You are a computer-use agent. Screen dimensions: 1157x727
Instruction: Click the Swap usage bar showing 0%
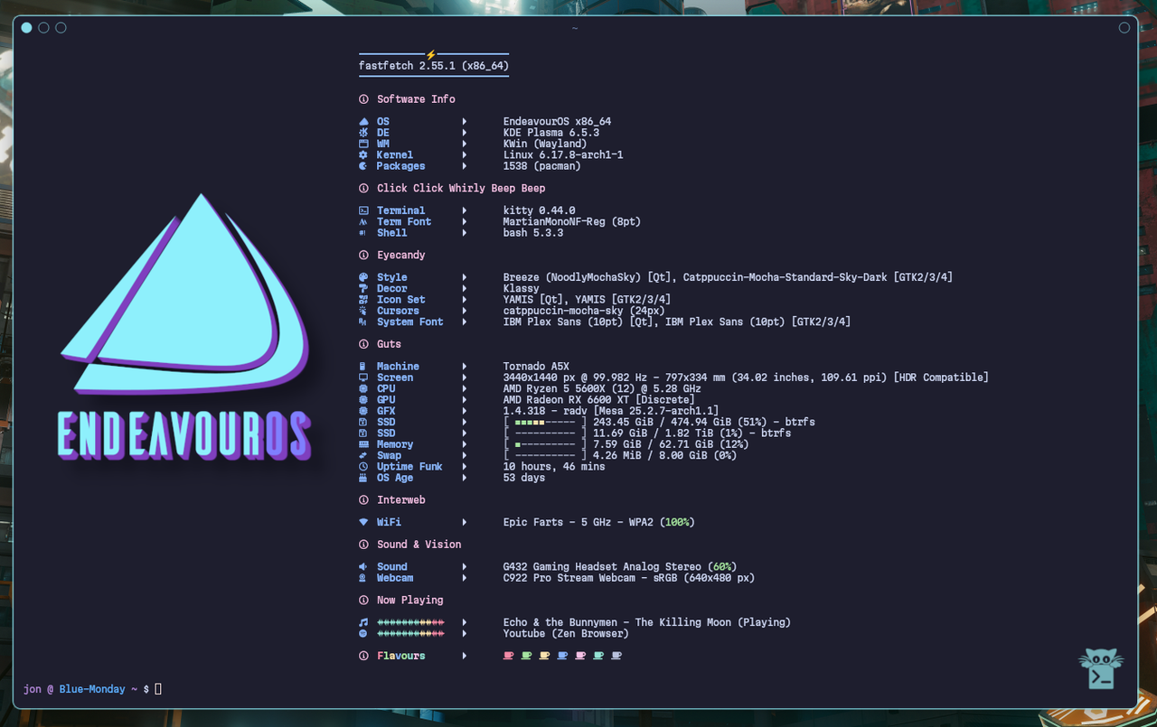tap(545, 455)
